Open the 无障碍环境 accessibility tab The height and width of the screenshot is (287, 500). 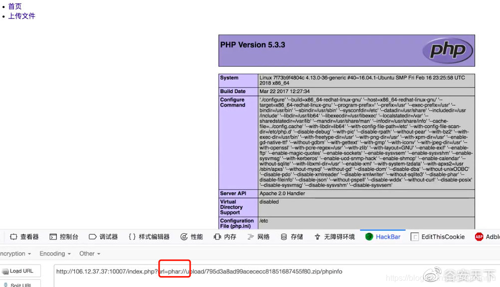pos(334,237)
